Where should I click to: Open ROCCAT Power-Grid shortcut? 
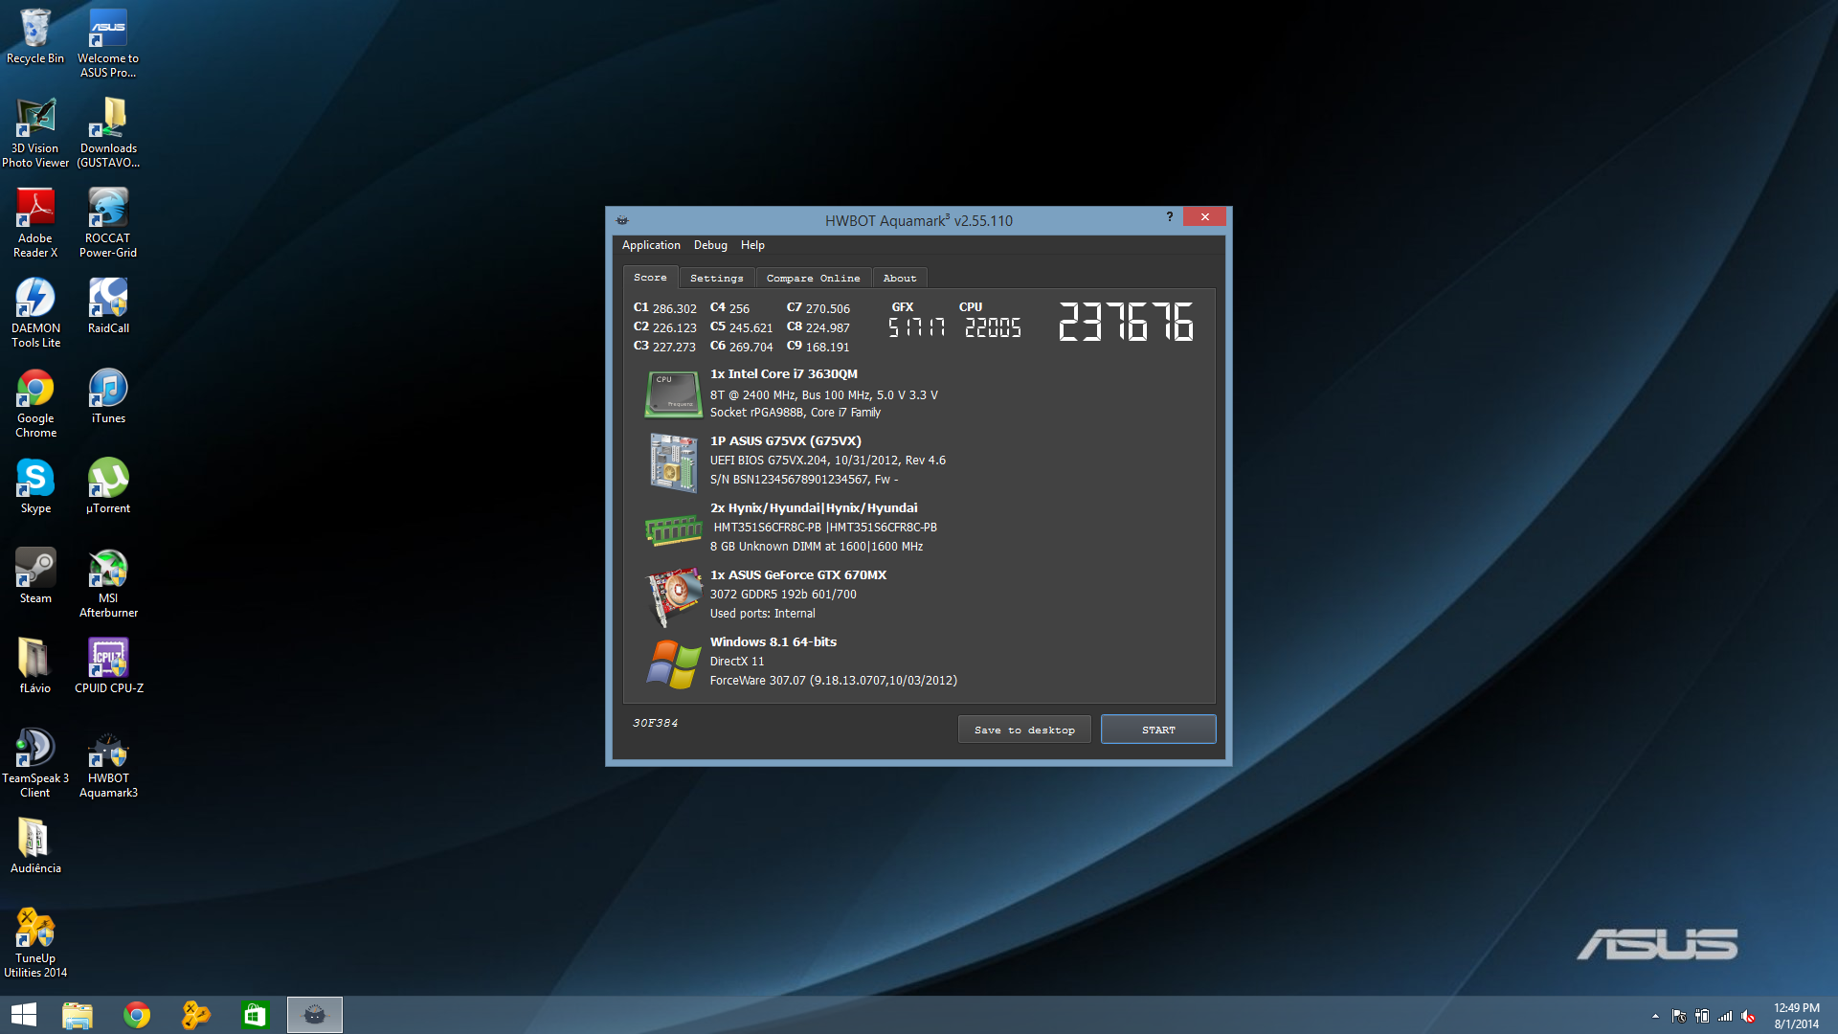[108, 223]
